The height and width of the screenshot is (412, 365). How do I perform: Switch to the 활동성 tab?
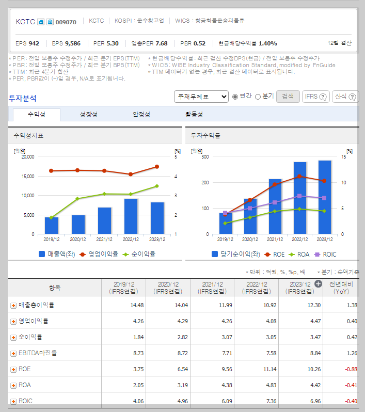click(194, 114)
